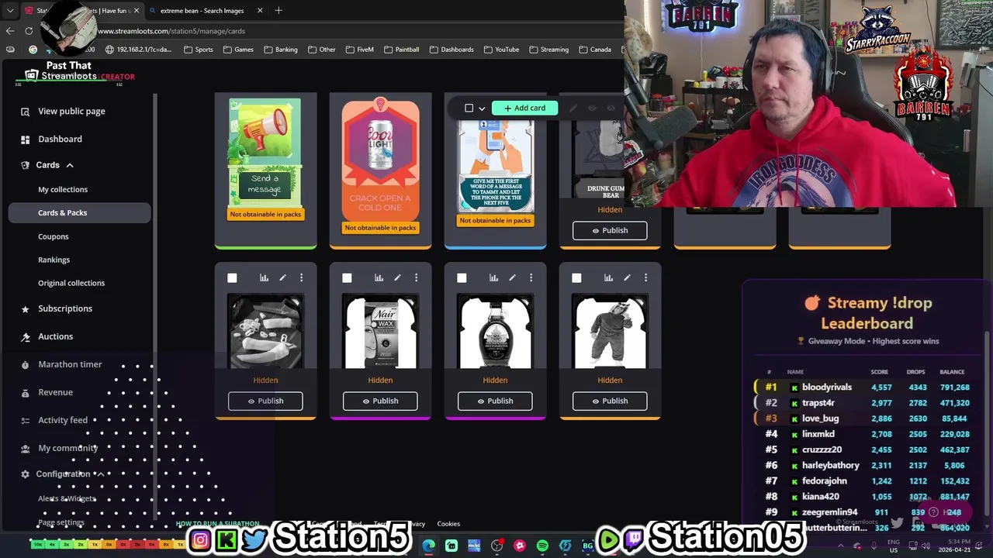The image size is (993, 558).
Task: Open the Rankings page
Action: (54, 260)
